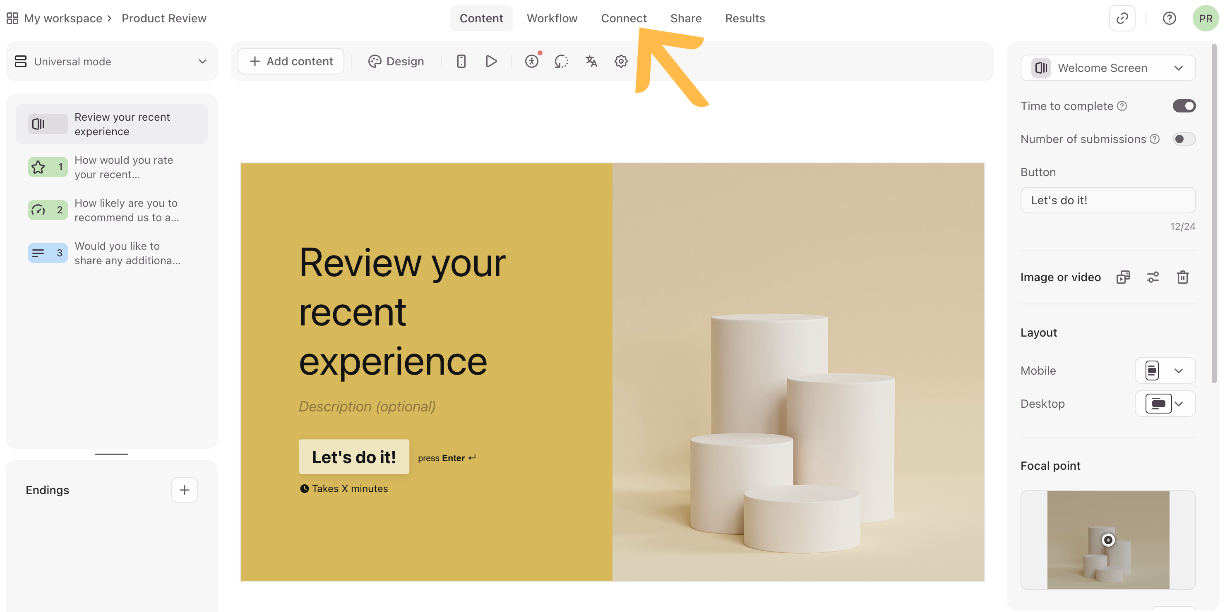Switch to the Workflow tab
Image resolution: width=1225 pixels, height=612 pixels.
(552, 18)
